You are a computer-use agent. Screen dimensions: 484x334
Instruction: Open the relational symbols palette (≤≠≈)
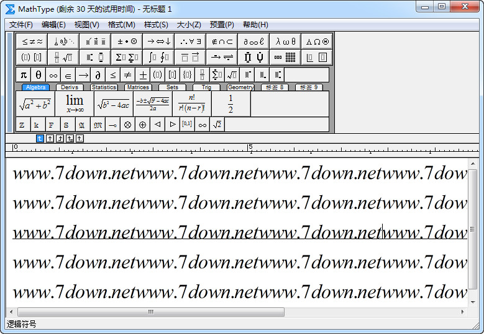click(32, 42)
